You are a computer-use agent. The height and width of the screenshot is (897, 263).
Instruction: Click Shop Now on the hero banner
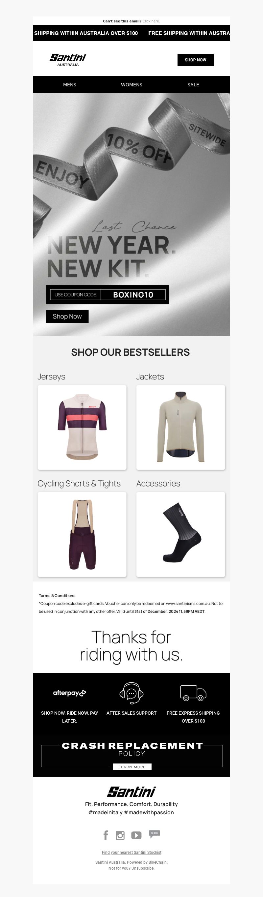click(67, 316)
